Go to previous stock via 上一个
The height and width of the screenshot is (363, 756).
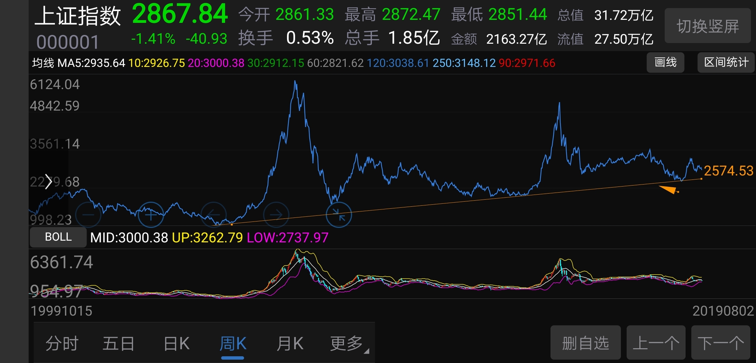click(x=656, y=343)
